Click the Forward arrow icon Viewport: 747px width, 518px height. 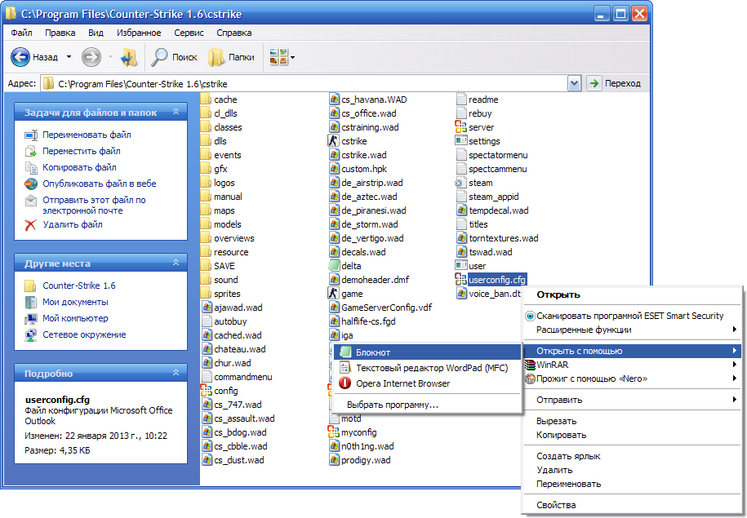pos(91,57)
